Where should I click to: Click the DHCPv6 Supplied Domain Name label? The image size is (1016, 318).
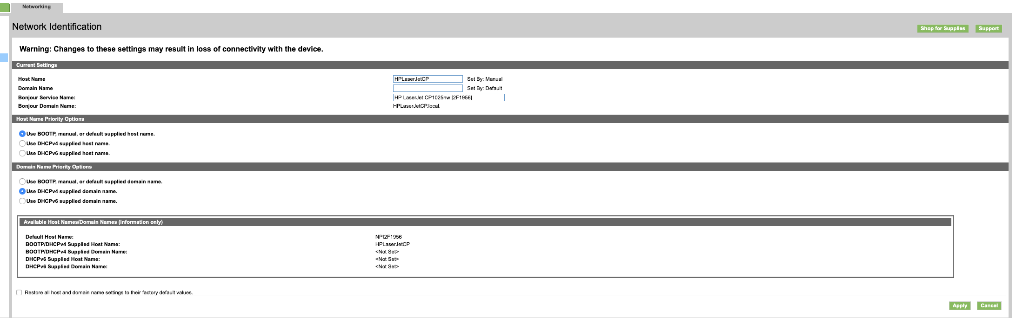click(67, 266)
